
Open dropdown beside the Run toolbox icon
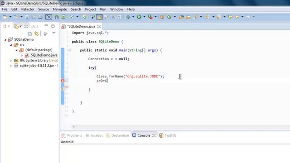click(155, 17)
